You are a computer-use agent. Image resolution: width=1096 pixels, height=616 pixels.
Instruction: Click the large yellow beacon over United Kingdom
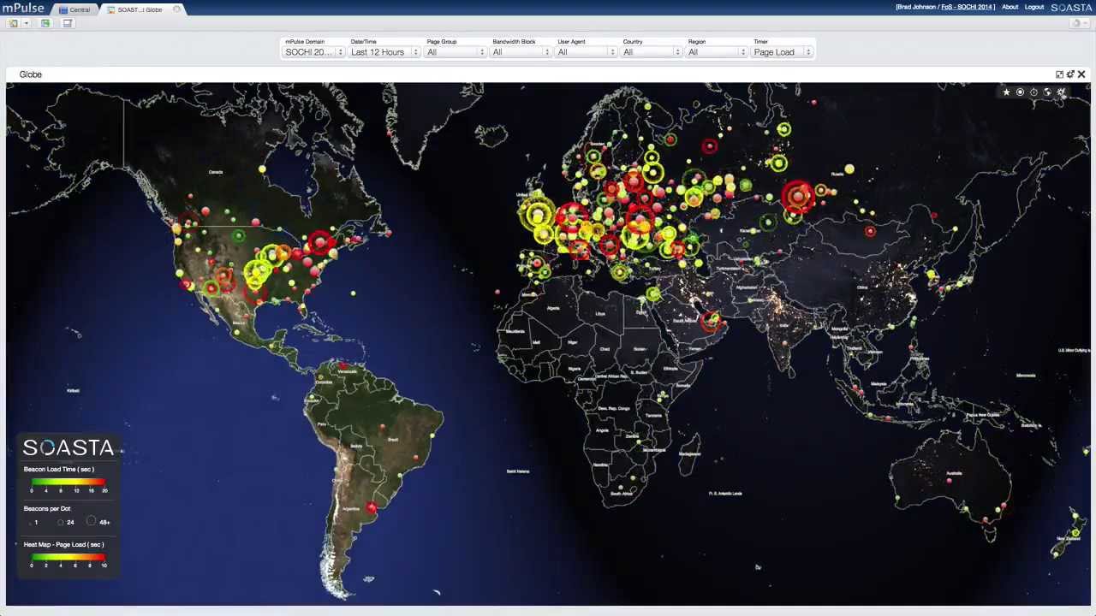click(539, 213)
